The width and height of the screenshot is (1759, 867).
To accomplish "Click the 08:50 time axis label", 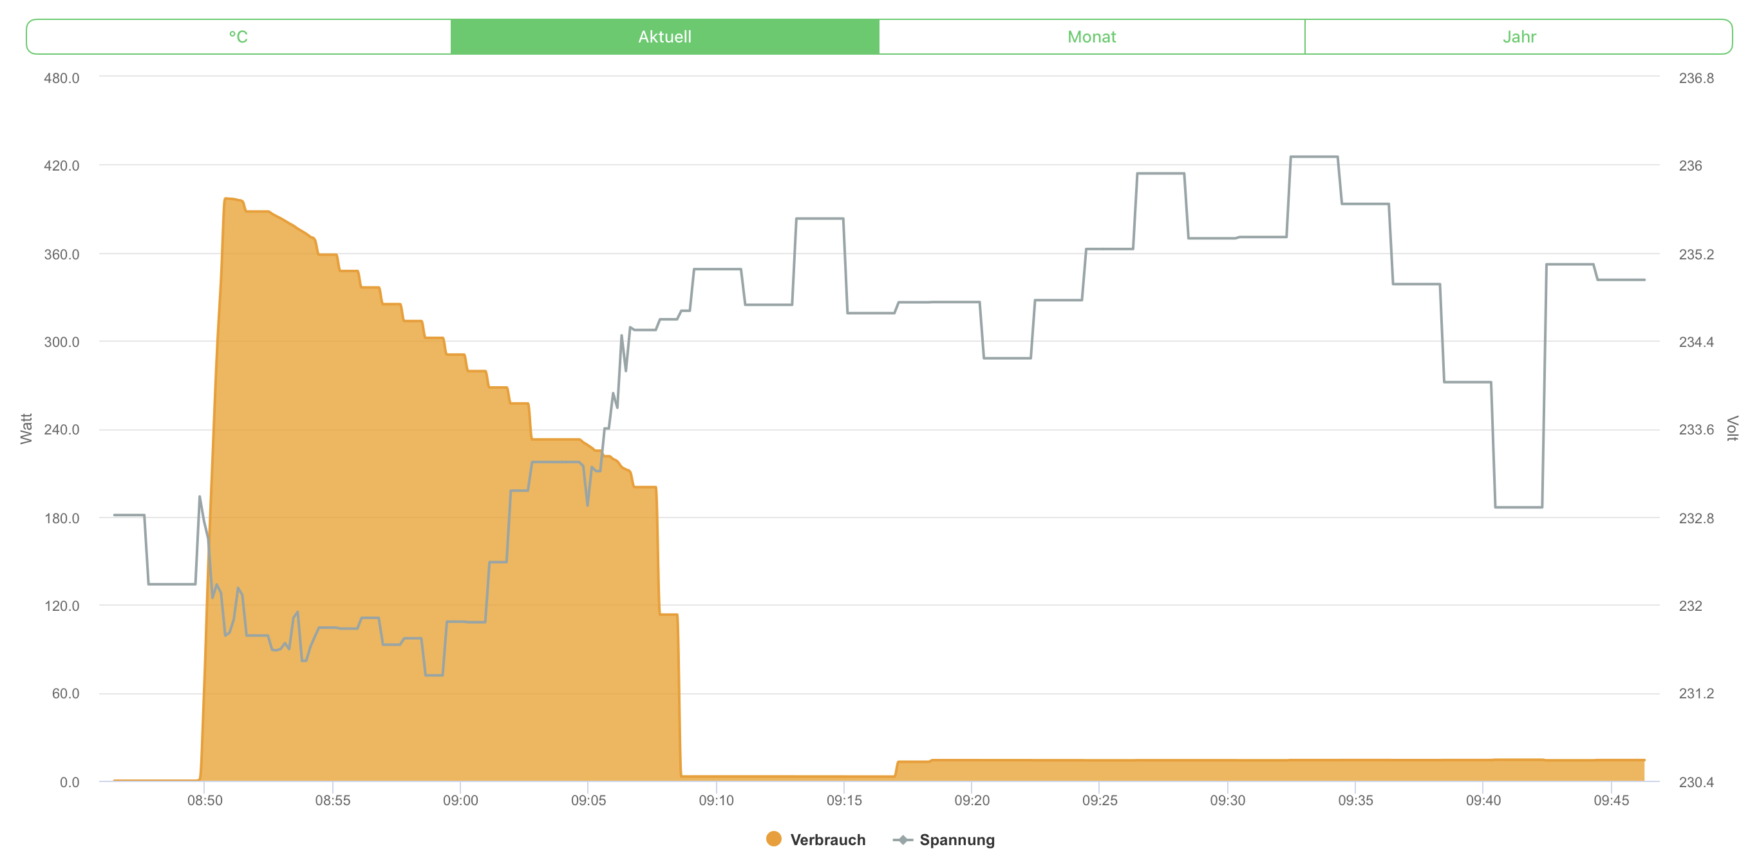I will pyautogui.click(x=205, y=800).
